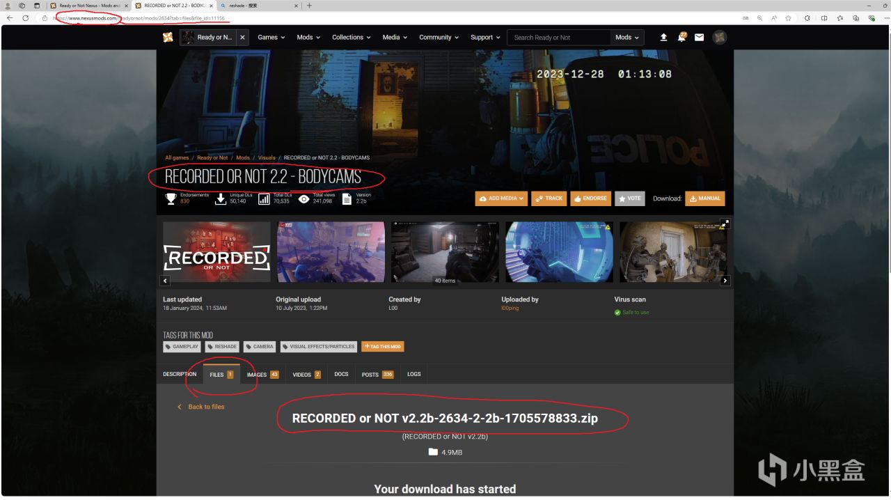Close the Ready or Not Nexus tab
The image size is (891, 500).
[126, 6]
